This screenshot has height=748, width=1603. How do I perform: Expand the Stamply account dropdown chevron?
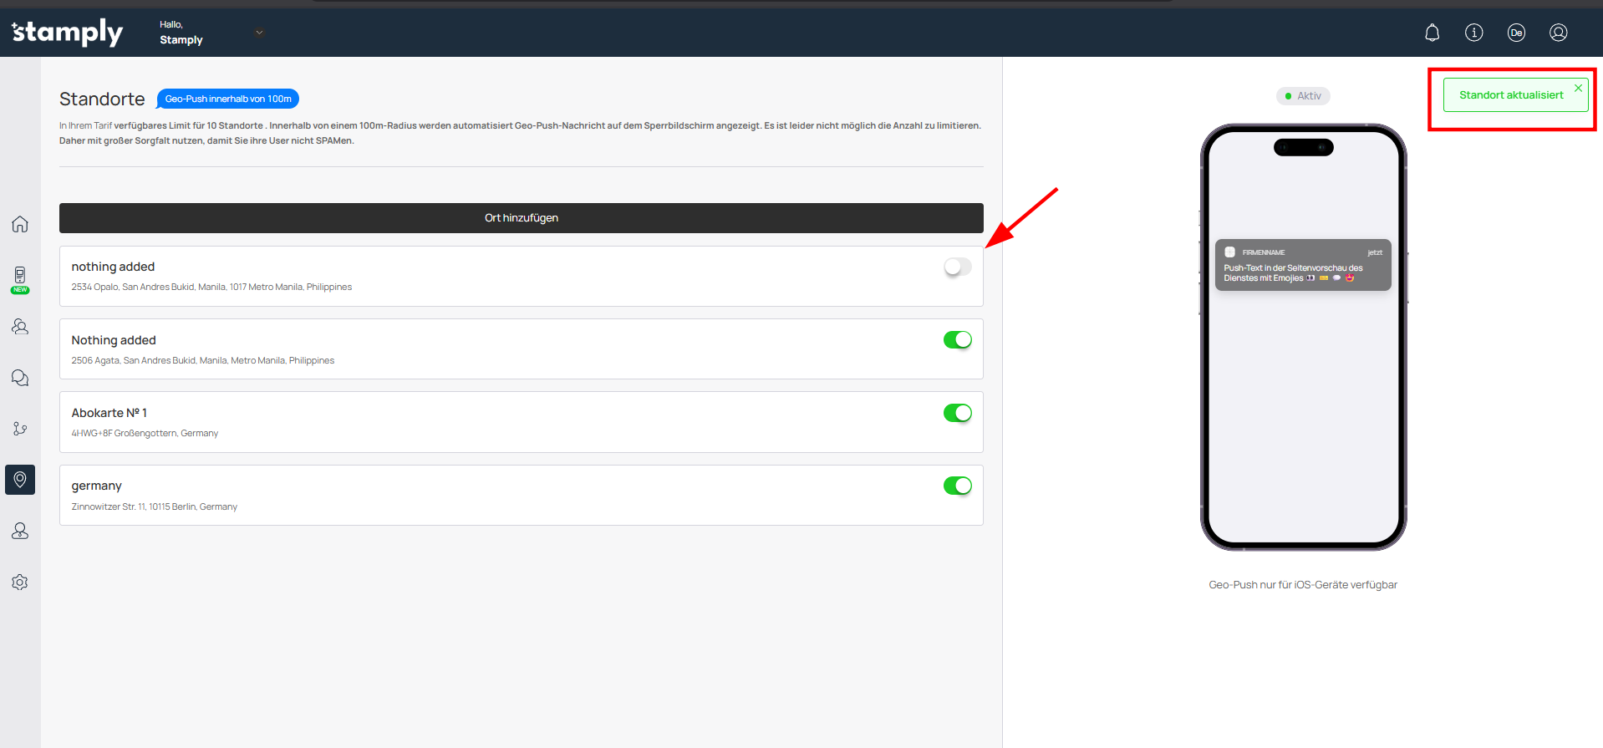pos(259,33)
